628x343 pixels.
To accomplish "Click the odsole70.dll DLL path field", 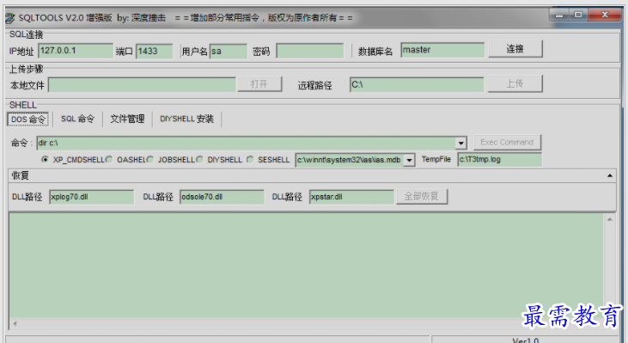I will point(222,197).
